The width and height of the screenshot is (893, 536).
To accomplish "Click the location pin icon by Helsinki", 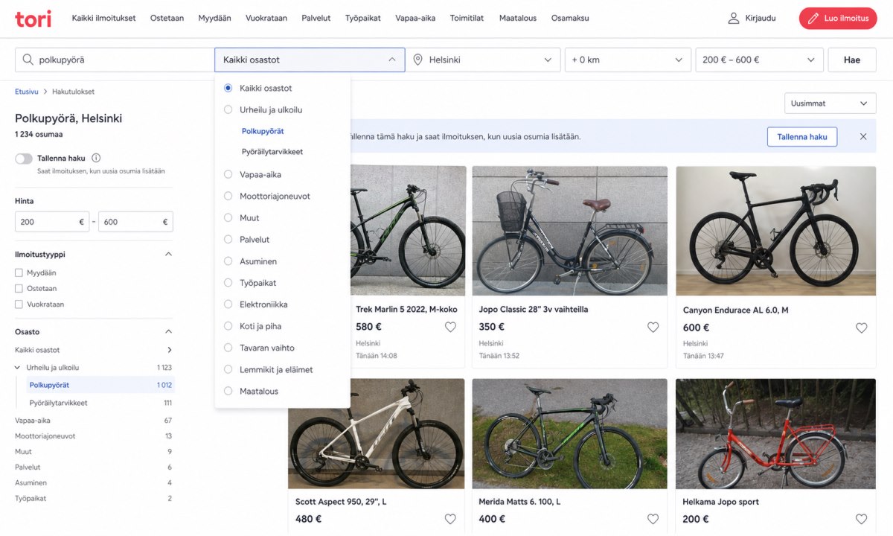I will point(418,60).
